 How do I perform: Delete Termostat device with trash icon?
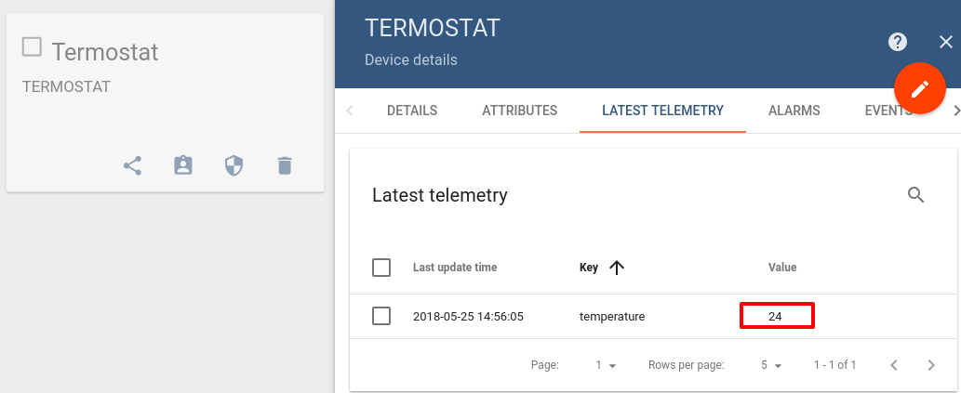click(x=285, y=166)
